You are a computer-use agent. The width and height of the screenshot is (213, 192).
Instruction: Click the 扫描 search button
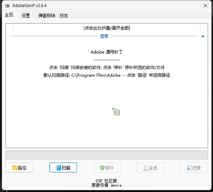click(63, 168)
